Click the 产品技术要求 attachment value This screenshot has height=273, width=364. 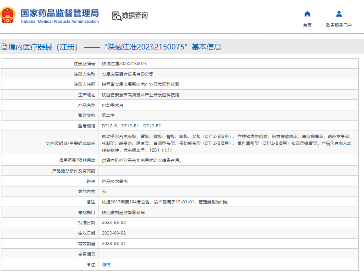pyautogui.click(x=115, y=181)
